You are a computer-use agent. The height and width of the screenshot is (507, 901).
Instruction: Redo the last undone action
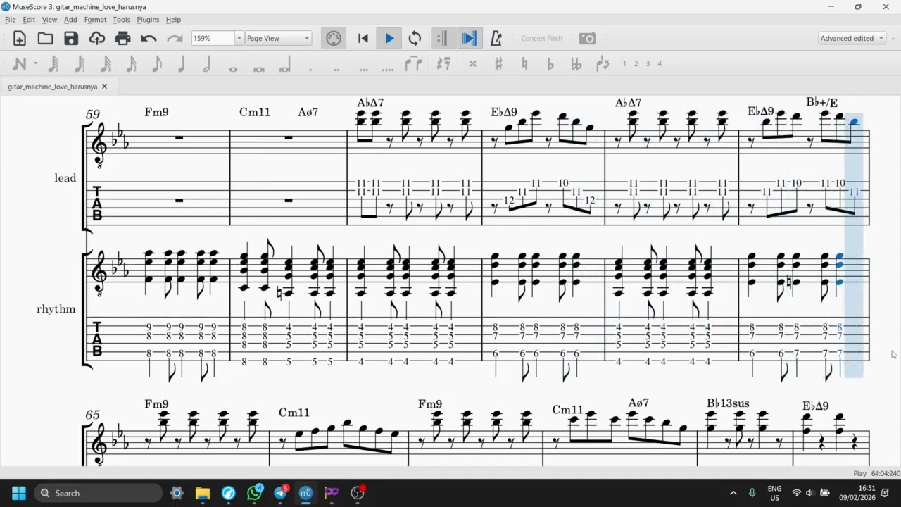coord(175,39)
